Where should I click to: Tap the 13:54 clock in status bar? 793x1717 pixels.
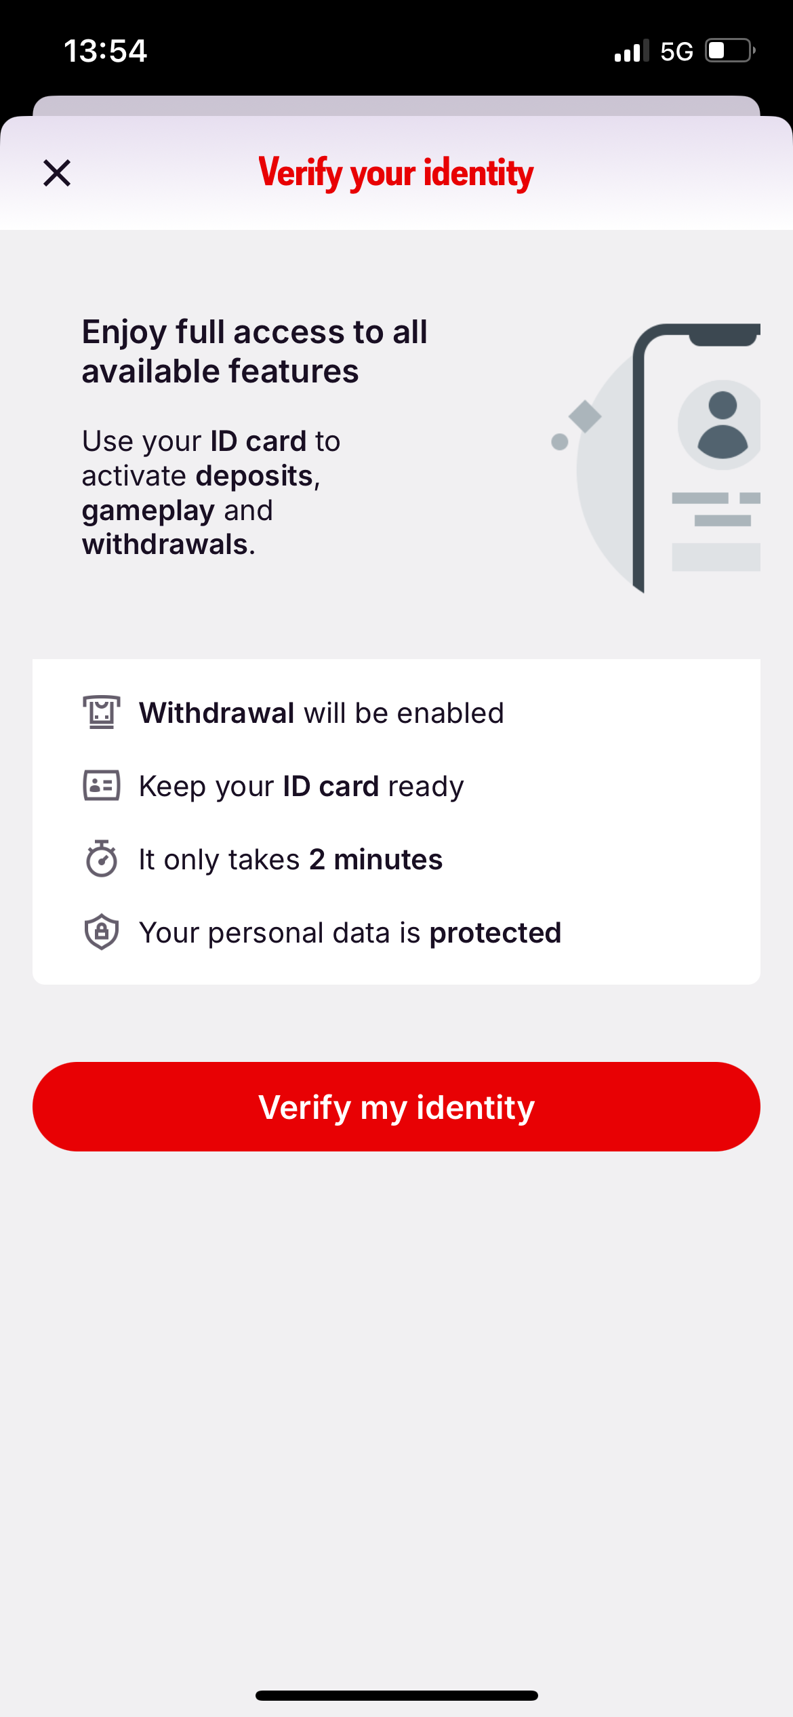106,51
